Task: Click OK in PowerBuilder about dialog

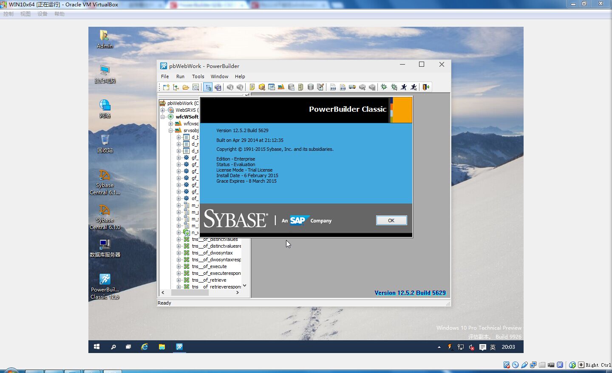Action: (x=391, y=220)
